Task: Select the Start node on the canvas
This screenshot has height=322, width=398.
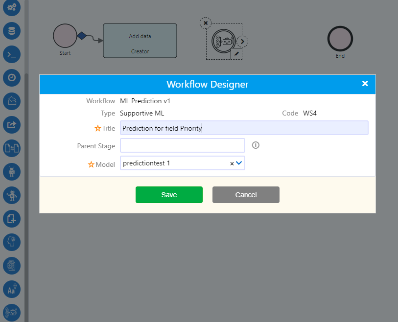Action: point(65,35)
